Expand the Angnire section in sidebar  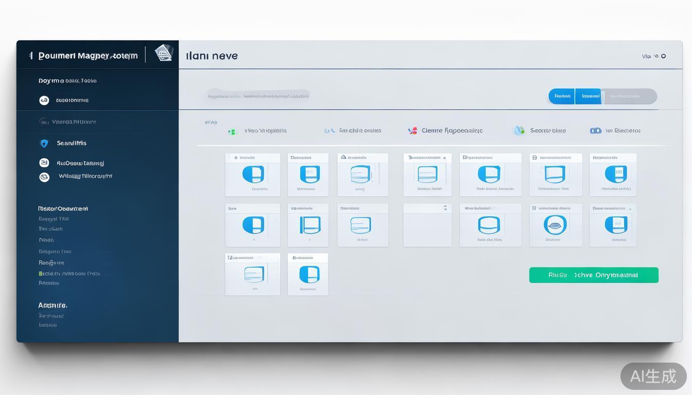tap(53, 306)
